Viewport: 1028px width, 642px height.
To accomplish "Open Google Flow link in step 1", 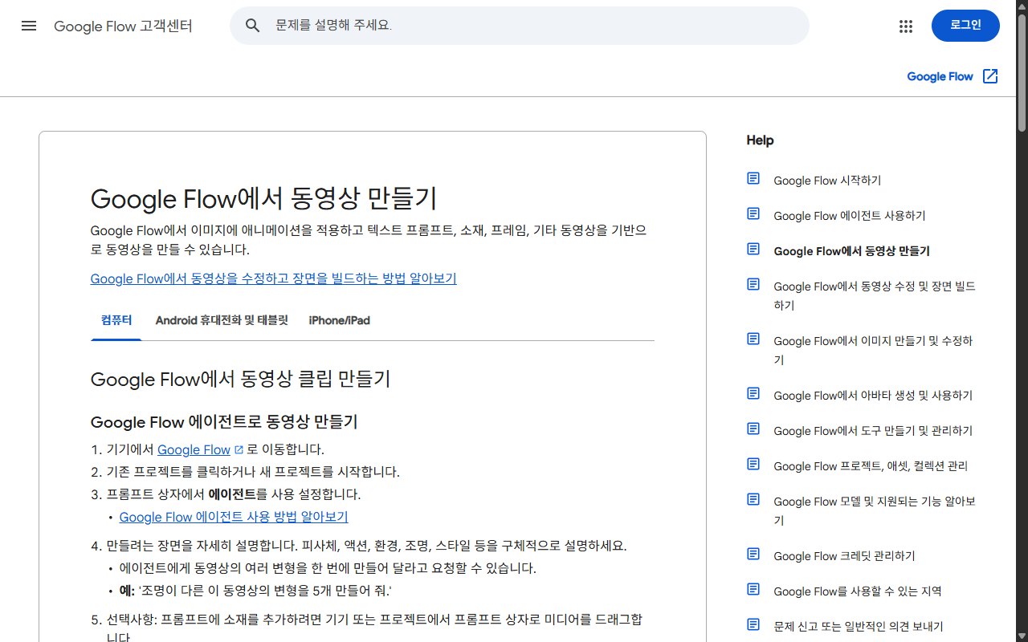I will (194, 449).
